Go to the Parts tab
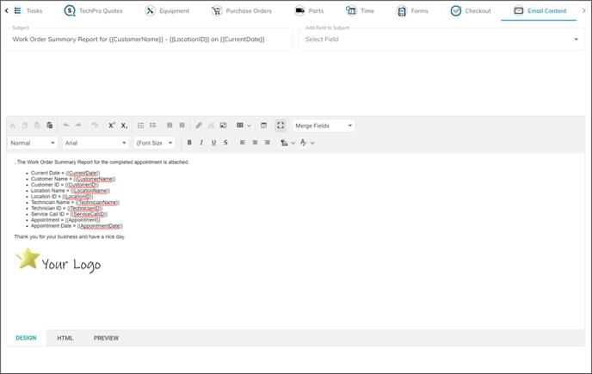 309,11
